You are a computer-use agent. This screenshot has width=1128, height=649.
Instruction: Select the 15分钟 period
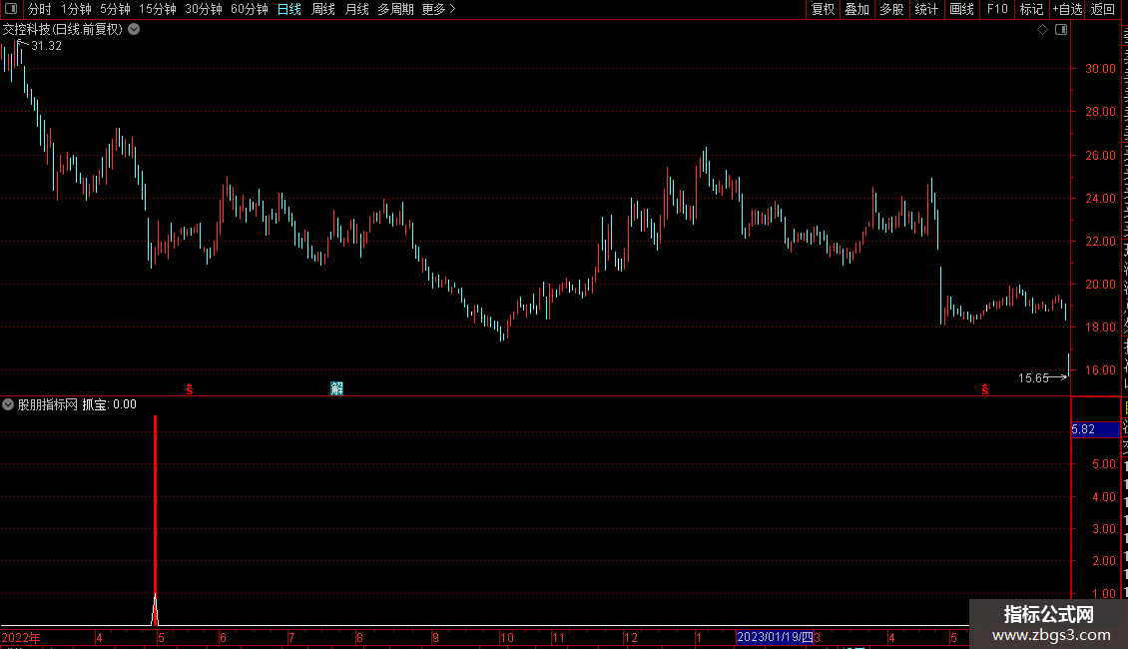click(158, 9)
